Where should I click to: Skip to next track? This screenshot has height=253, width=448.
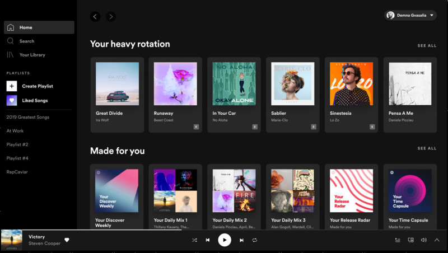241,240
